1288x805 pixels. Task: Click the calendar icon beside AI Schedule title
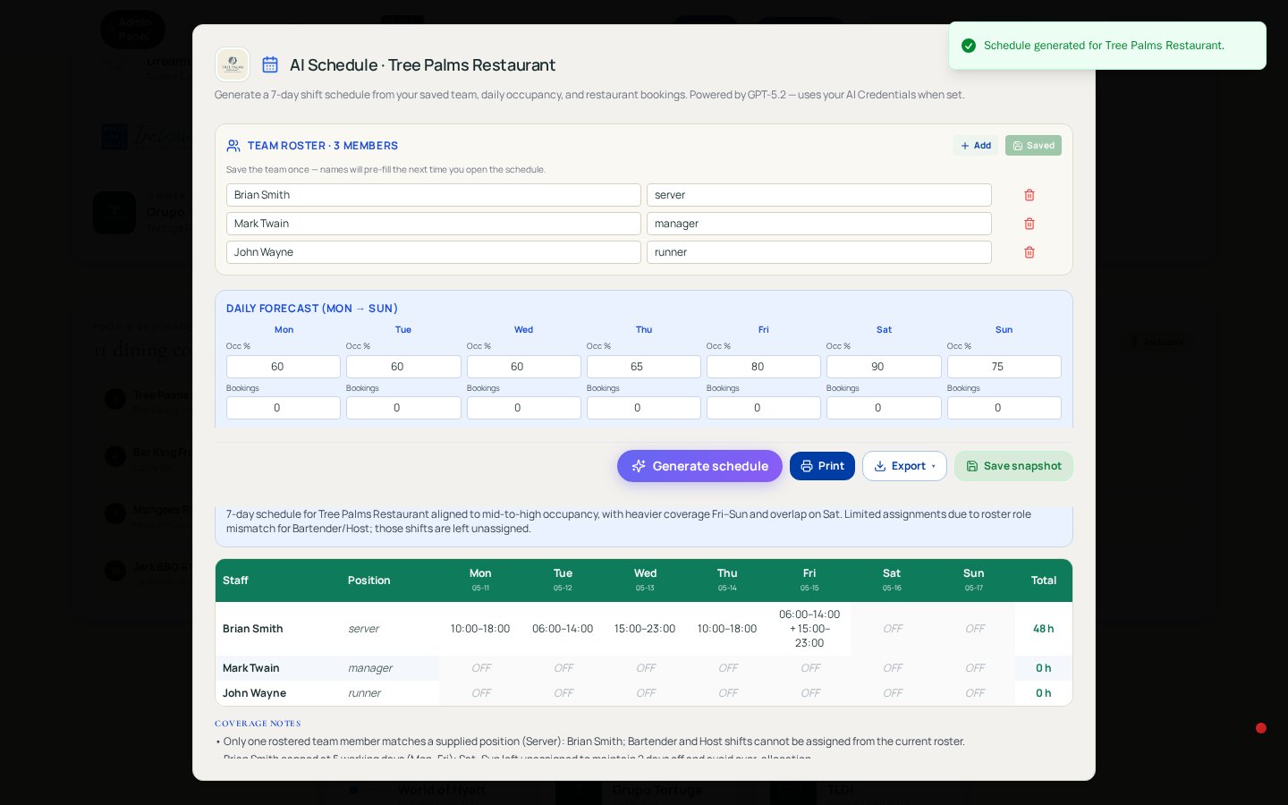(270, 64)
